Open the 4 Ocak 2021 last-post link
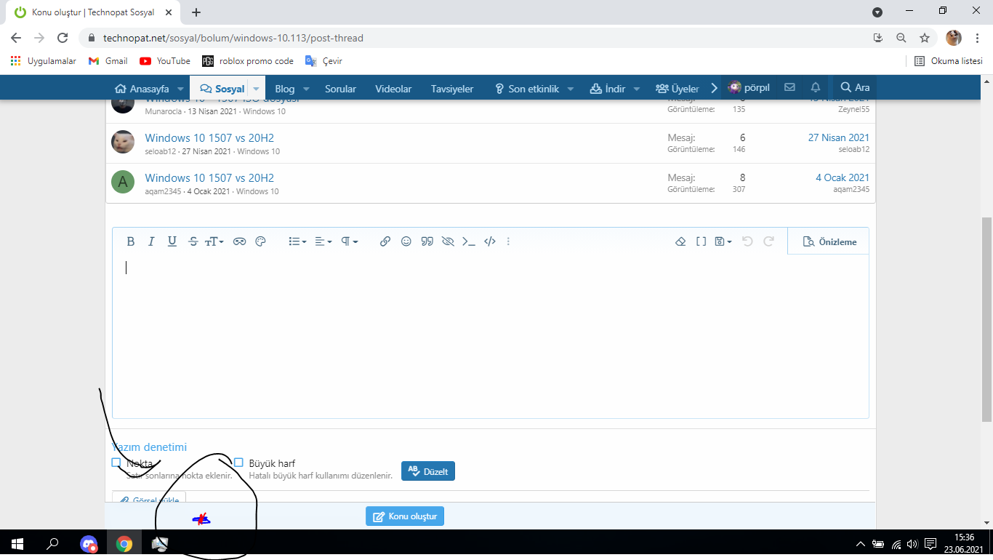Screen dimensions: 993x560 [843, 177]
